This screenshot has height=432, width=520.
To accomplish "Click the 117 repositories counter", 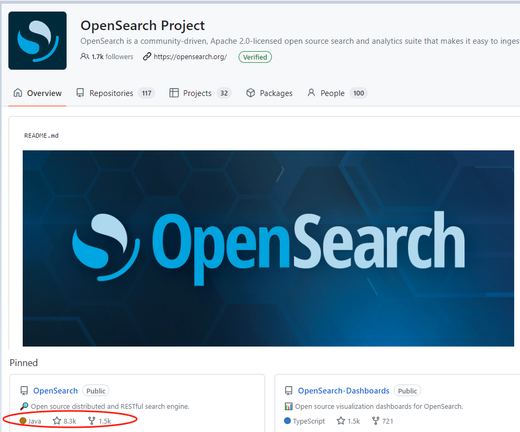I will coord(147,93).
